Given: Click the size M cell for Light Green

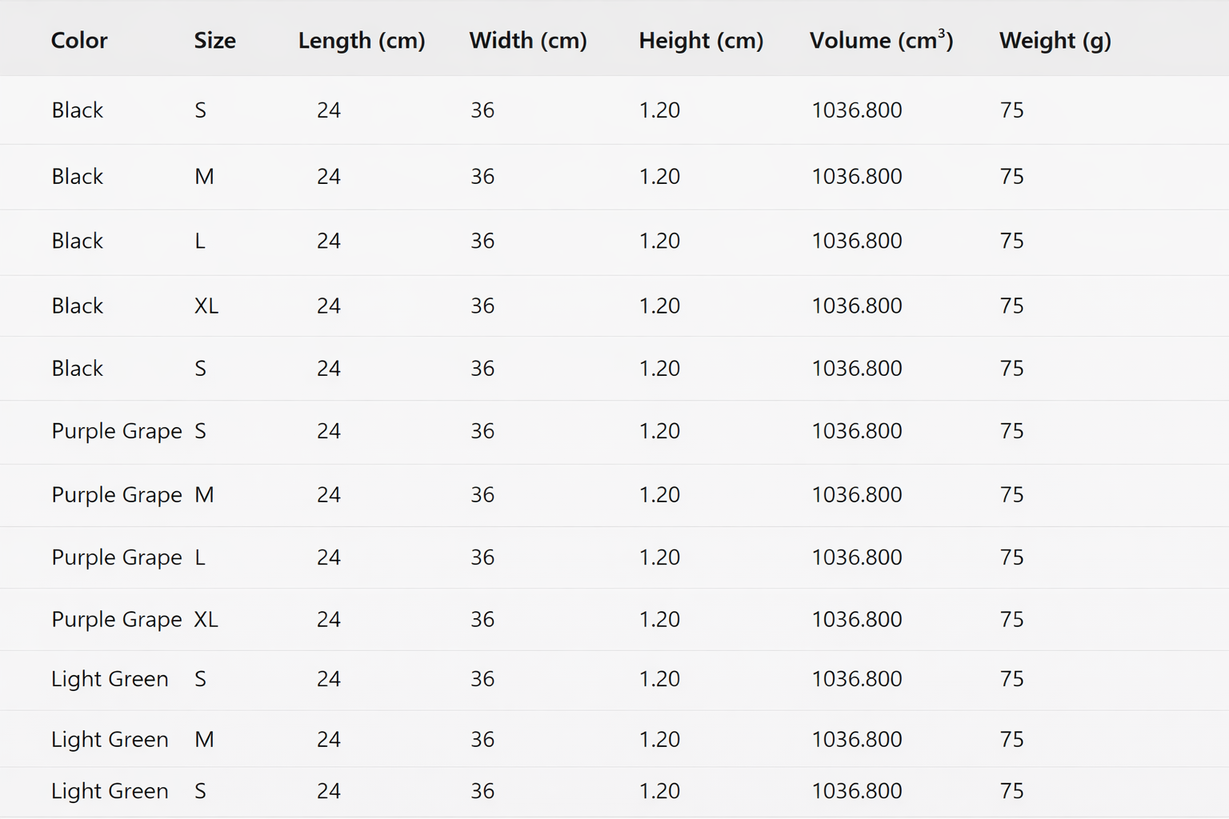Looking at the screenshot, I should pyautogui.click(x=204, y=740).
